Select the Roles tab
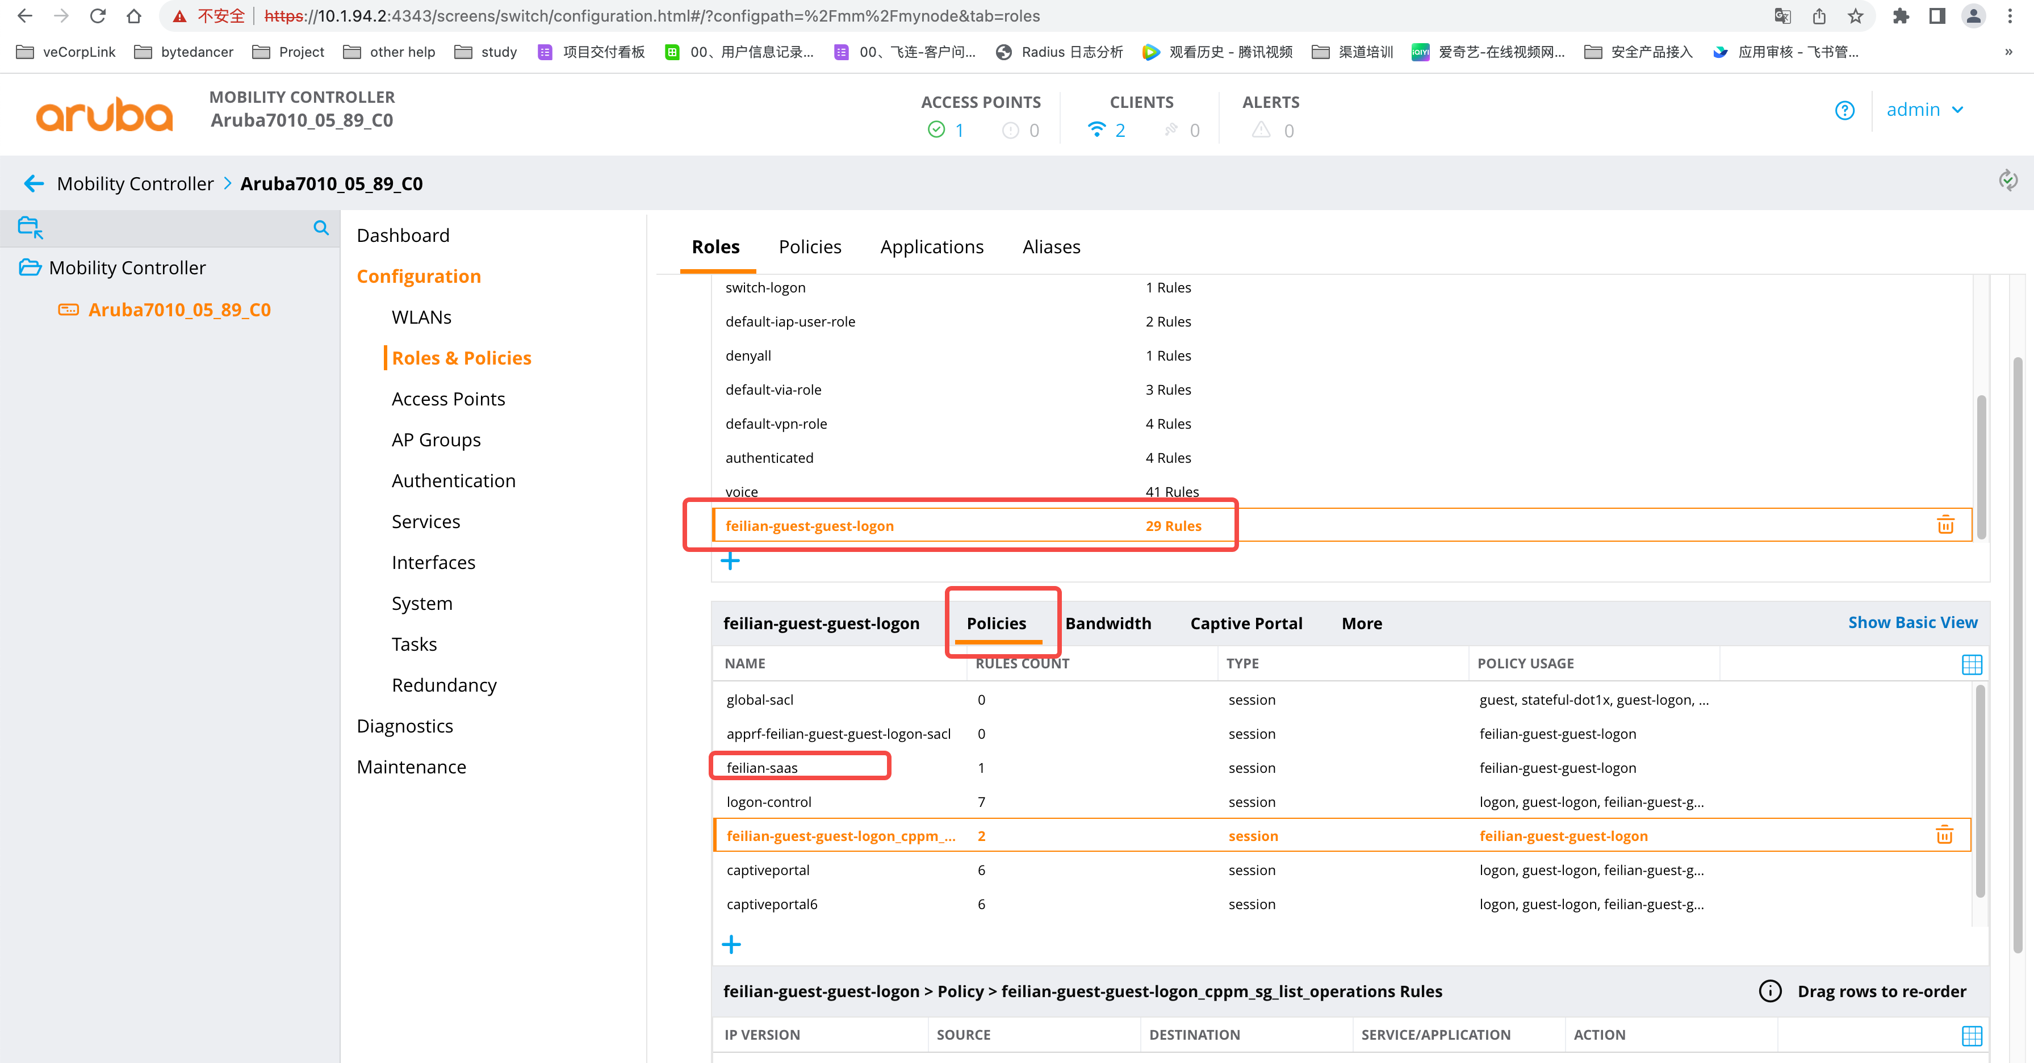This screenshot has width=2034, height=1063. tap(715, 247)
